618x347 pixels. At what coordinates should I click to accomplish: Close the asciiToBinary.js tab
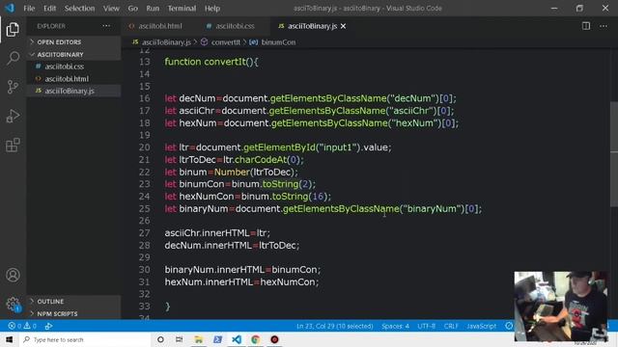coord(343,26)
